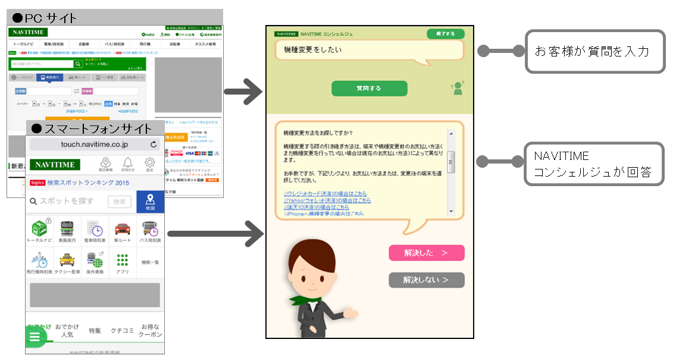Switch to the クチコミ tab
673x358 pixels.
click(123, 331)
